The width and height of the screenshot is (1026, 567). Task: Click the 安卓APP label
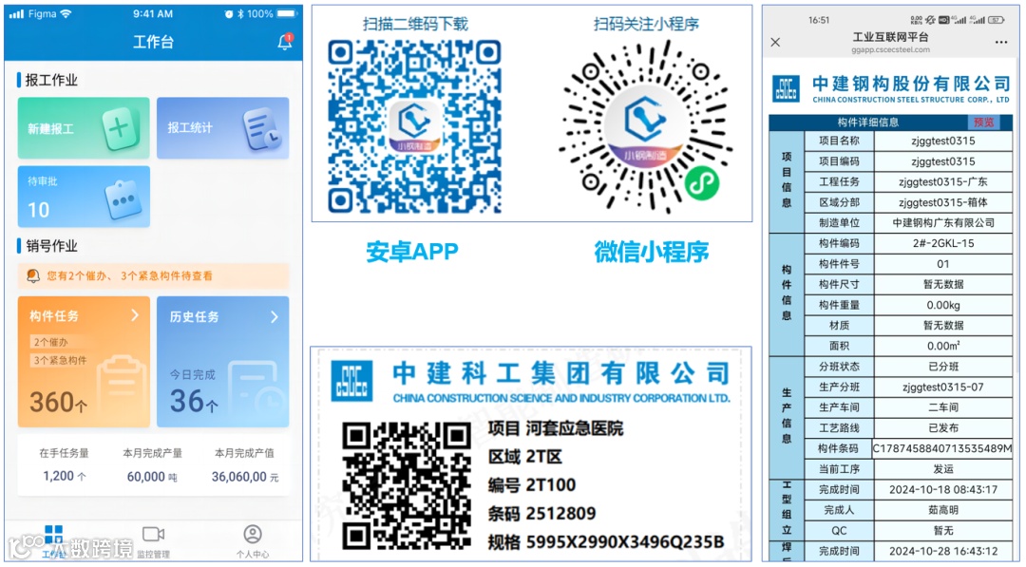click(412, 251)
